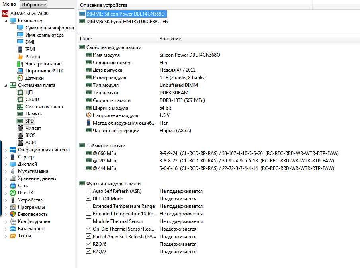Screen dimensions: 360x268
Task: Click the AIDA64 root icon in the tree
Action: [5, 13]
